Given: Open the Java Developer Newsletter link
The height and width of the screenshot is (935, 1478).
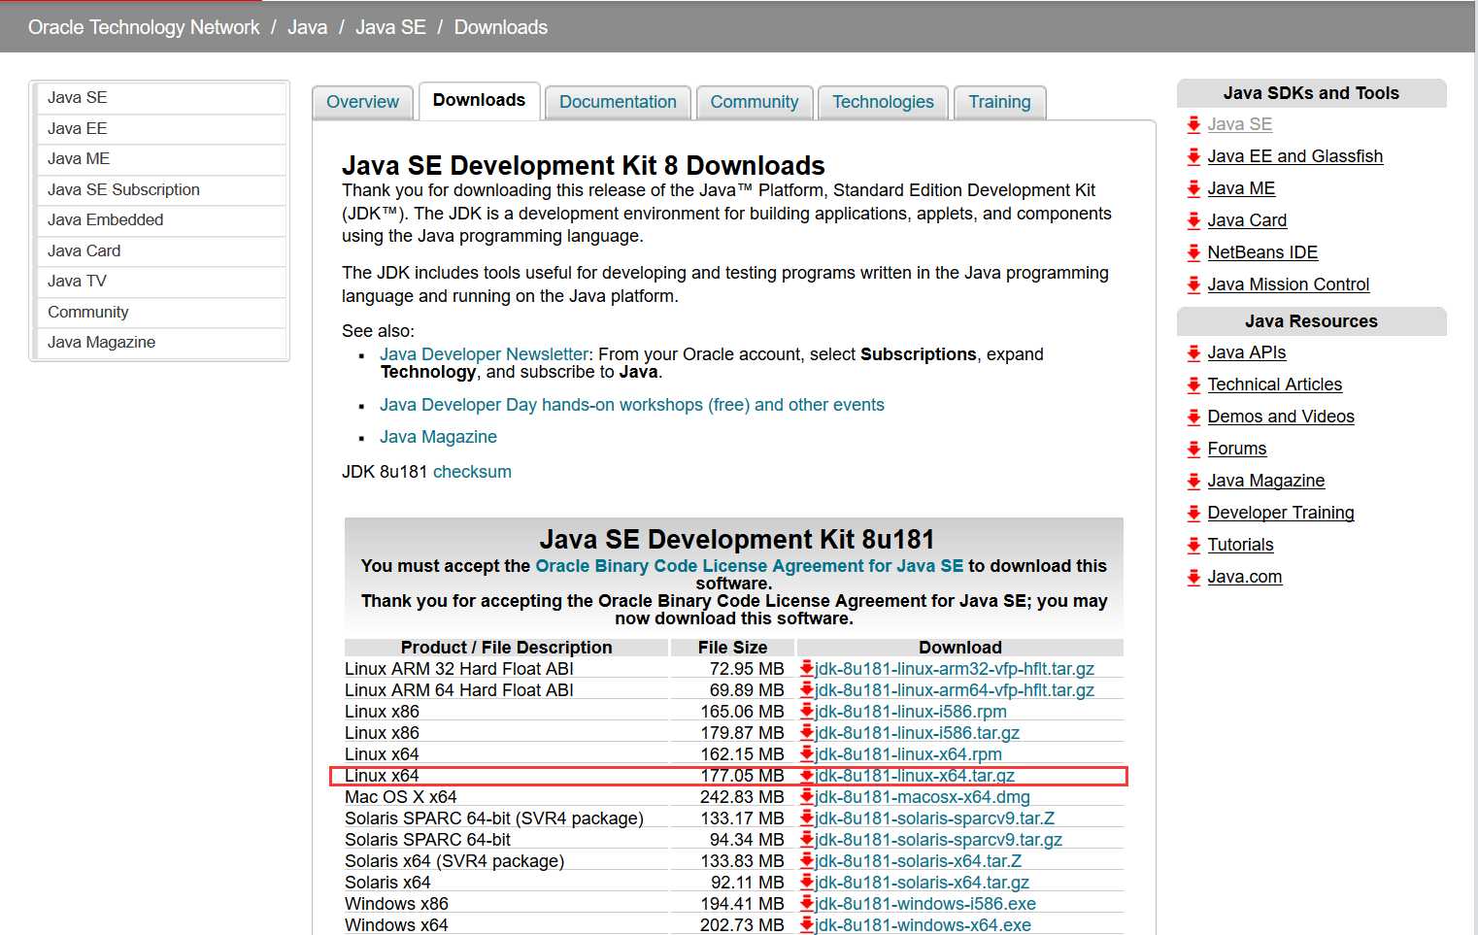Looking at the screenshot, I should (x=484, y=354).
